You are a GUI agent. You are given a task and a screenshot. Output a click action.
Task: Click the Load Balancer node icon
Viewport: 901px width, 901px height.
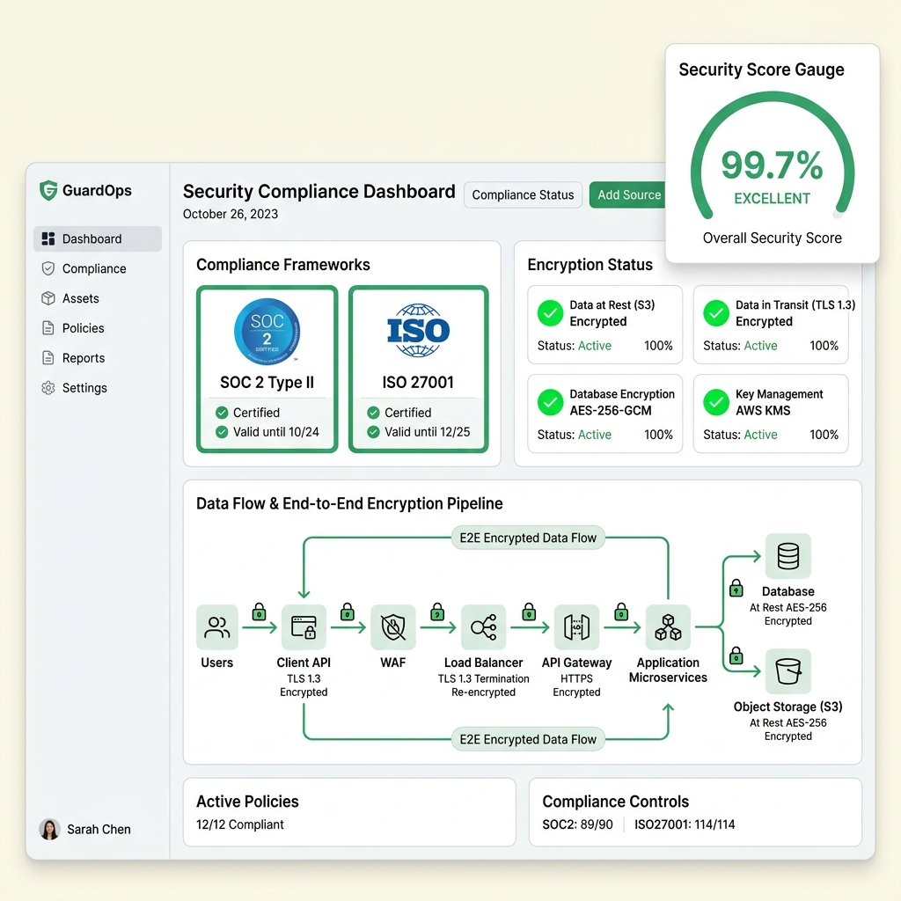point(483,626)
